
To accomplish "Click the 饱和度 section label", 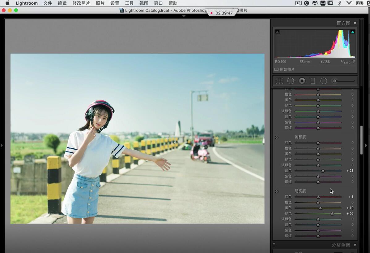I will [300, 137].
